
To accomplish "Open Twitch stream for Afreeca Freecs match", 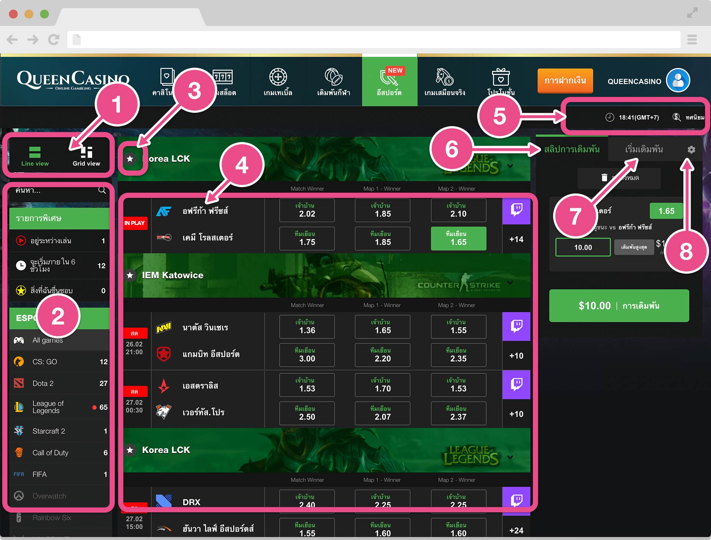I will [516, 211].
